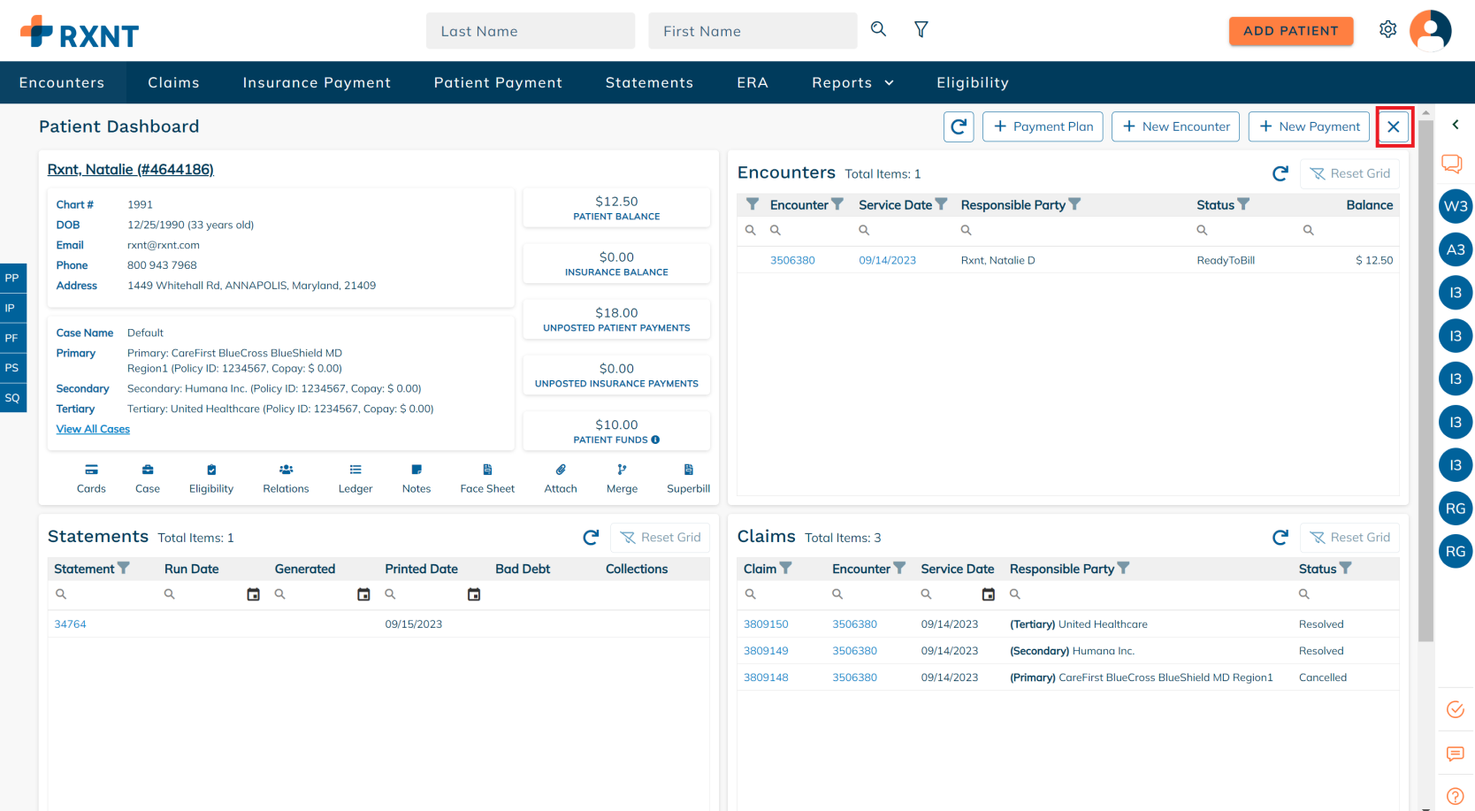Click into the Last Name search field
Image resolution: width=1475 pixels, height=811 pixels.
tap(530, 30)
